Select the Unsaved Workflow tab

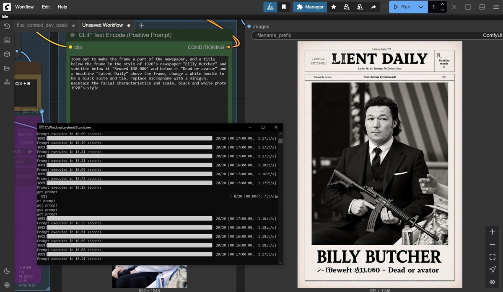(103, 25)
